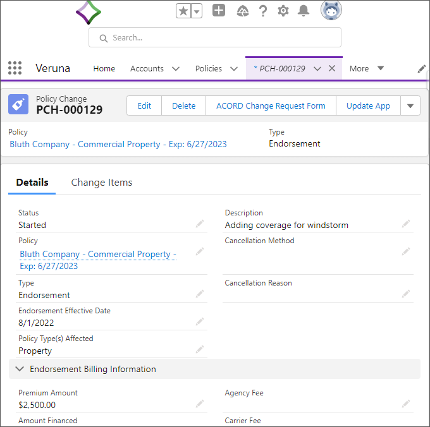This screenshot has width=430, height=427.
Task: Edit the Type field pencil
Action: [200, 294]
